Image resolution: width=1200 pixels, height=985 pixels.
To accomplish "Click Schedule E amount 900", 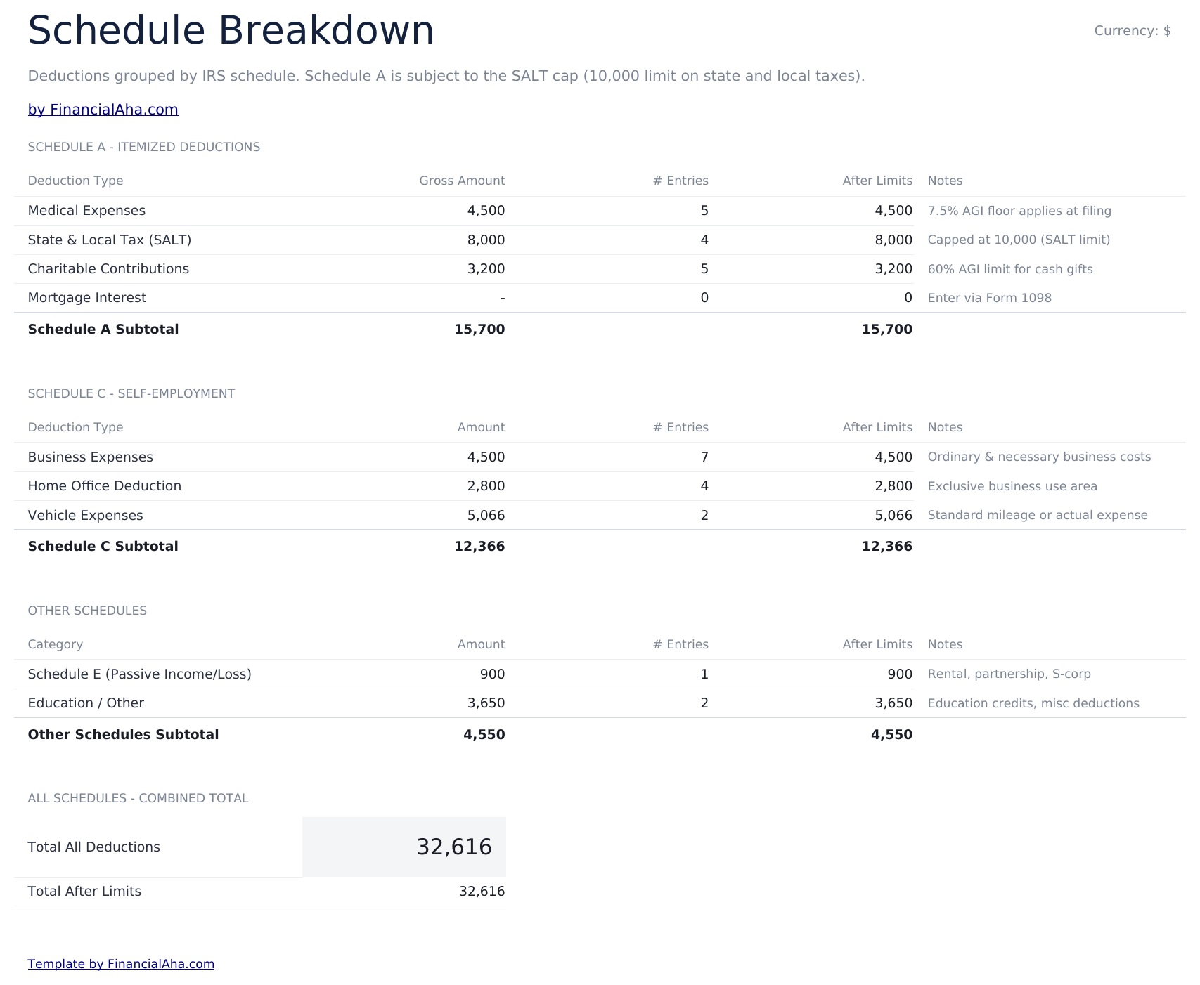I will (492, 674).
